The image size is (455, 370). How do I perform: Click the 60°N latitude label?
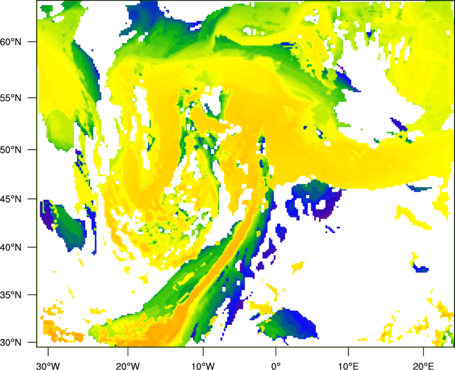click(11, 42)
